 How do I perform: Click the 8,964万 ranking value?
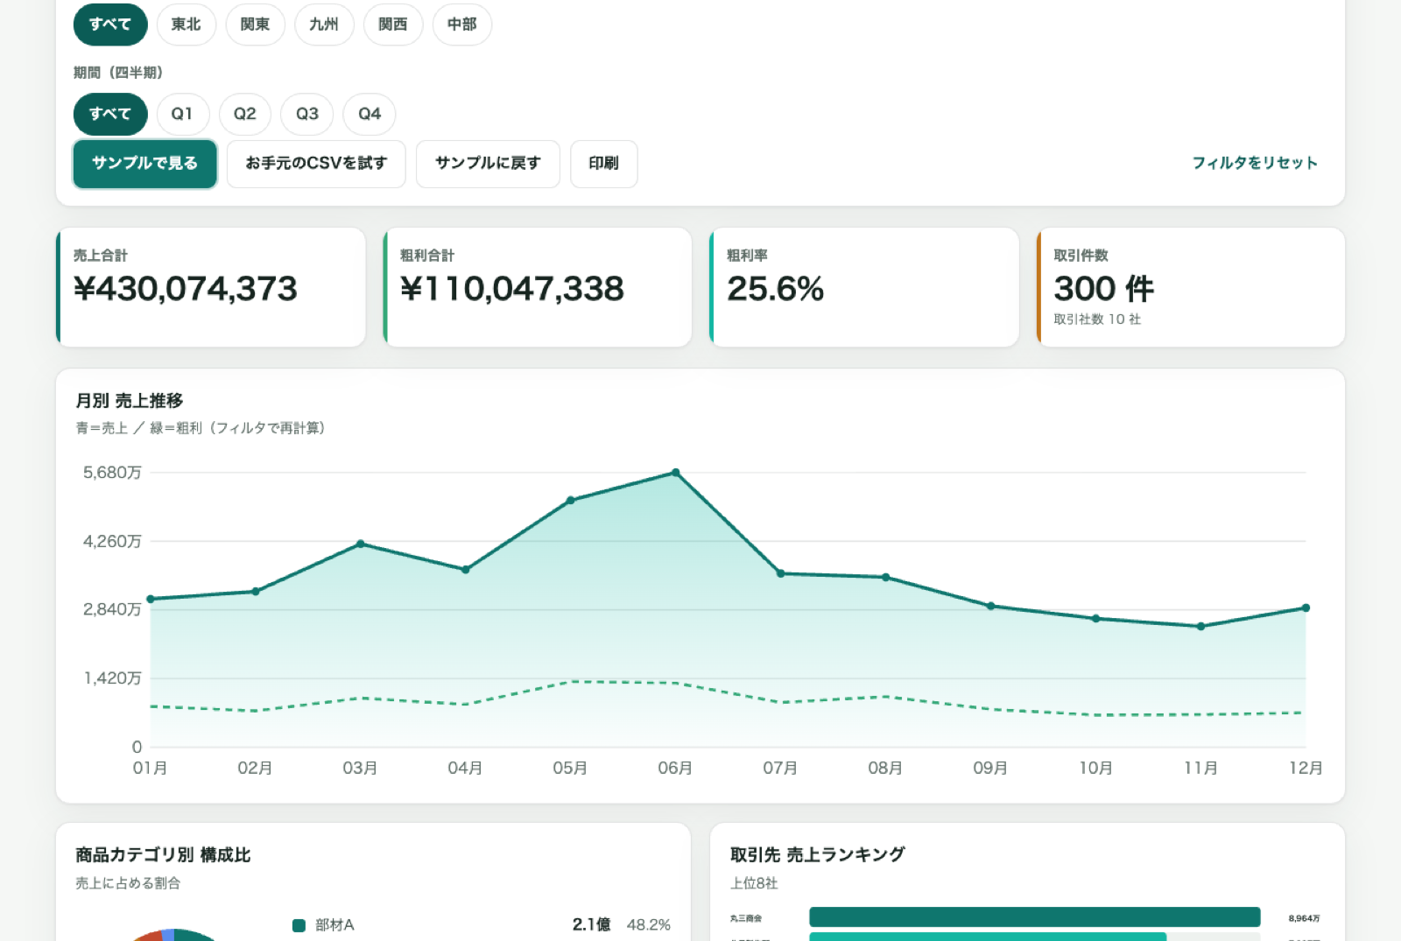pyautogui.click(x=1304, y=918)
